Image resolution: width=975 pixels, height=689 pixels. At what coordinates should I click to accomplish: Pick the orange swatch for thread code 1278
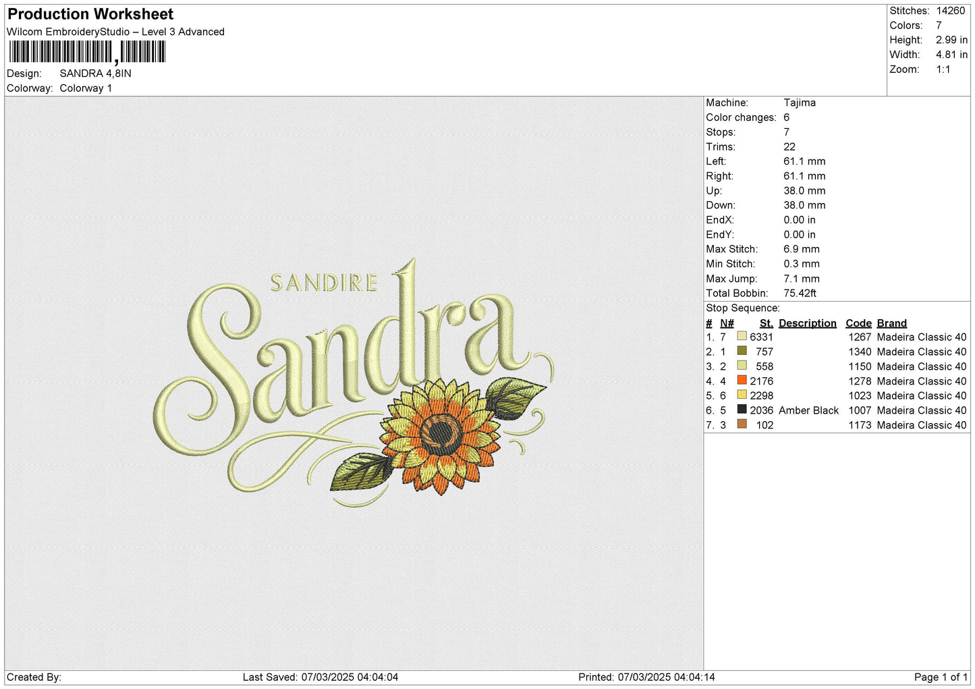[742, 380]
